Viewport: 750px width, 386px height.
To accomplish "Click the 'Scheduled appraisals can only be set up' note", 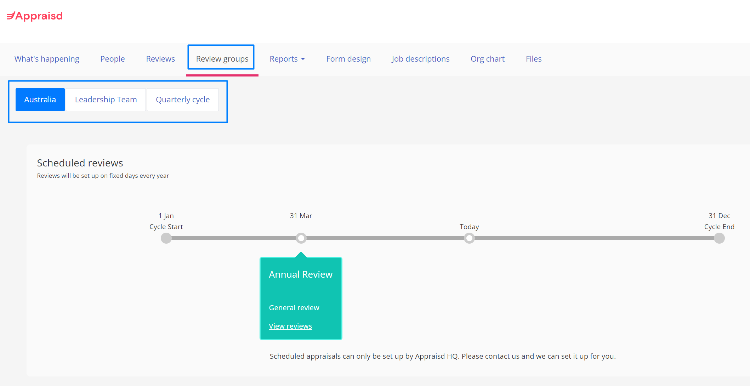I will [443, 356].
